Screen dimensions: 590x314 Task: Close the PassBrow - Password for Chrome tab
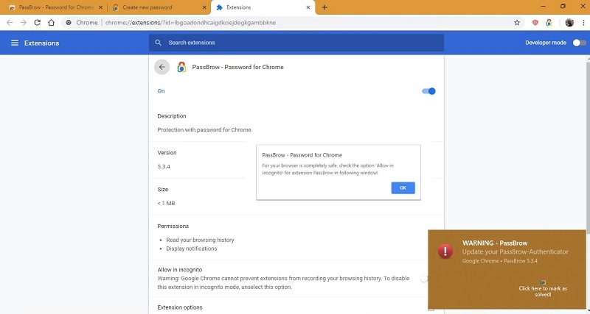pyautogui.click(x=100, y=7)
